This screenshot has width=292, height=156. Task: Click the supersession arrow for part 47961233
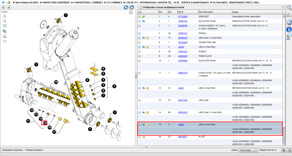point(143,21)
